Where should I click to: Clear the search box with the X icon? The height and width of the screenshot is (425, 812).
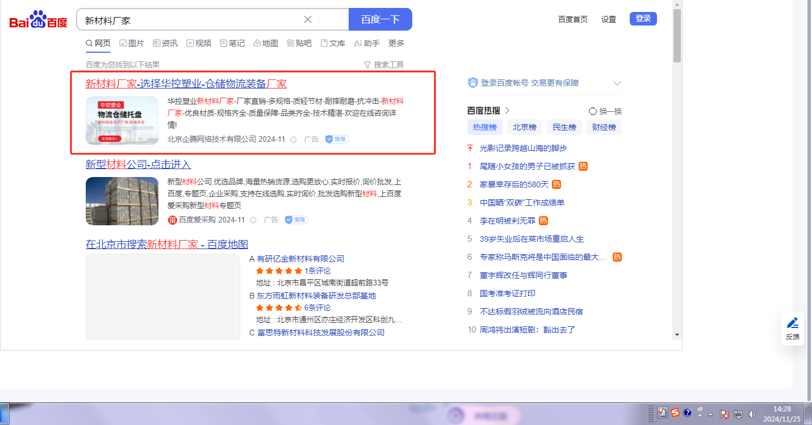(308, 19)
